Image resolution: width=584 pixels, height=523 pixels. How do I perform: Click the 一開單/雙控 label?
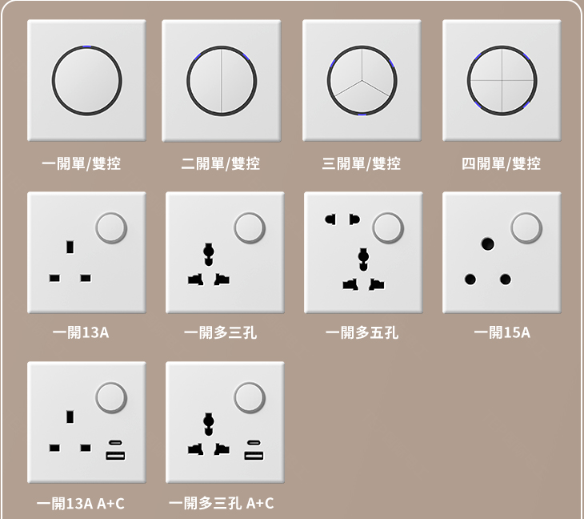81,163
